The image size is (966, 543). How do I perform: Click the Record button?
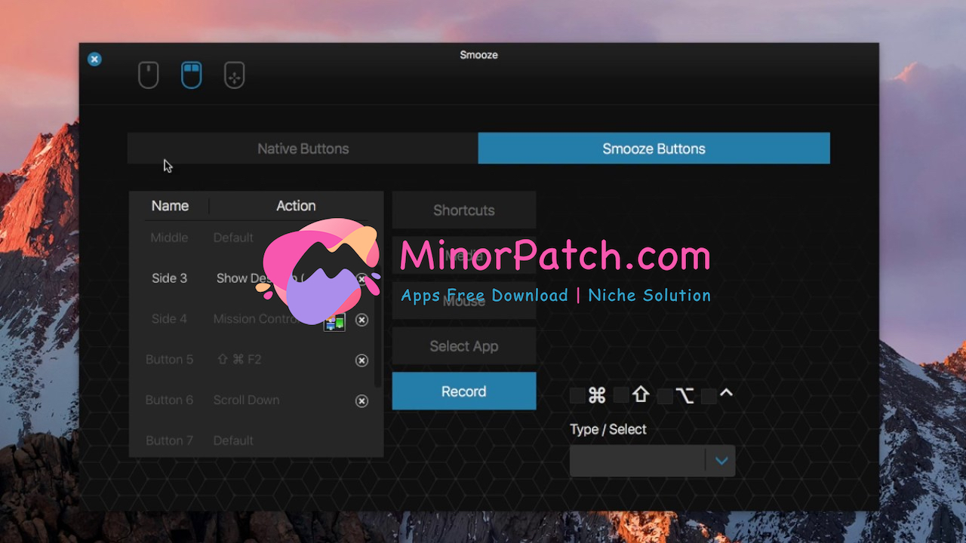pos(464,391)
